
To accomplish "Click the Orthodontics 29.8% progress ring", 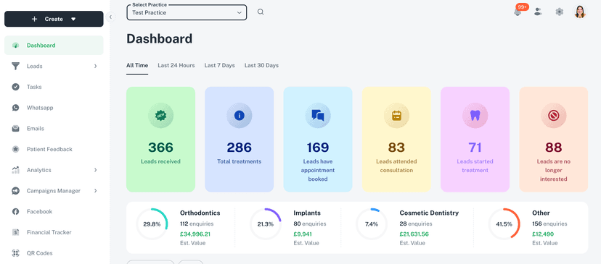I will coord(152,224).
